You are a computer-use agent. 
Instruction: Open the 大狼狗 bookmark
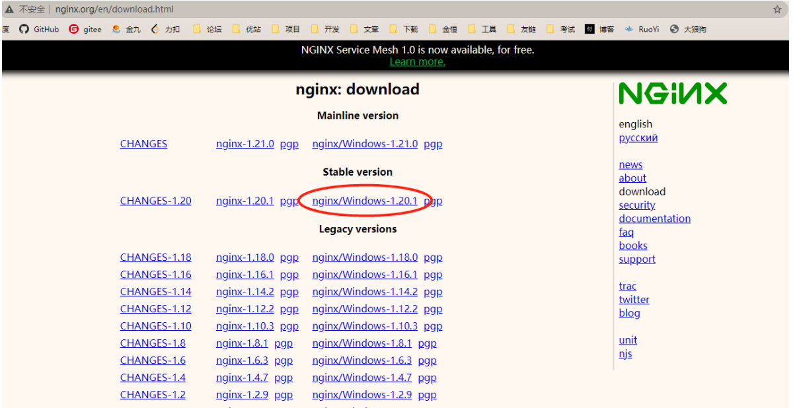point(688,29)
